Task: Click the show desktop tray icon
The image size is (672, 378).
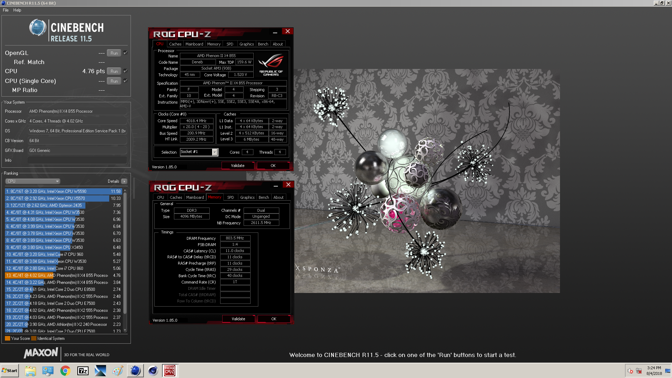Action: click(x=668, y=371)
